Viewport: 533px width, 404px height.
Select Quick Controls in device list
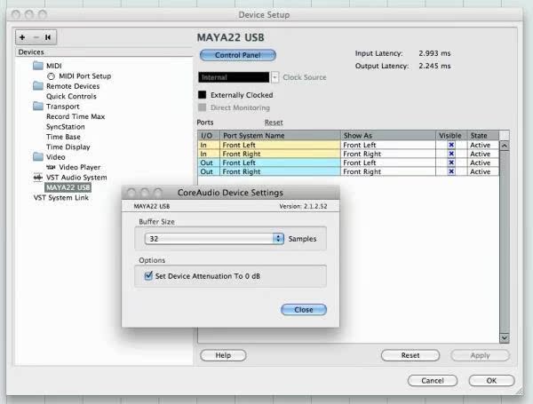[x=71, y=96]
